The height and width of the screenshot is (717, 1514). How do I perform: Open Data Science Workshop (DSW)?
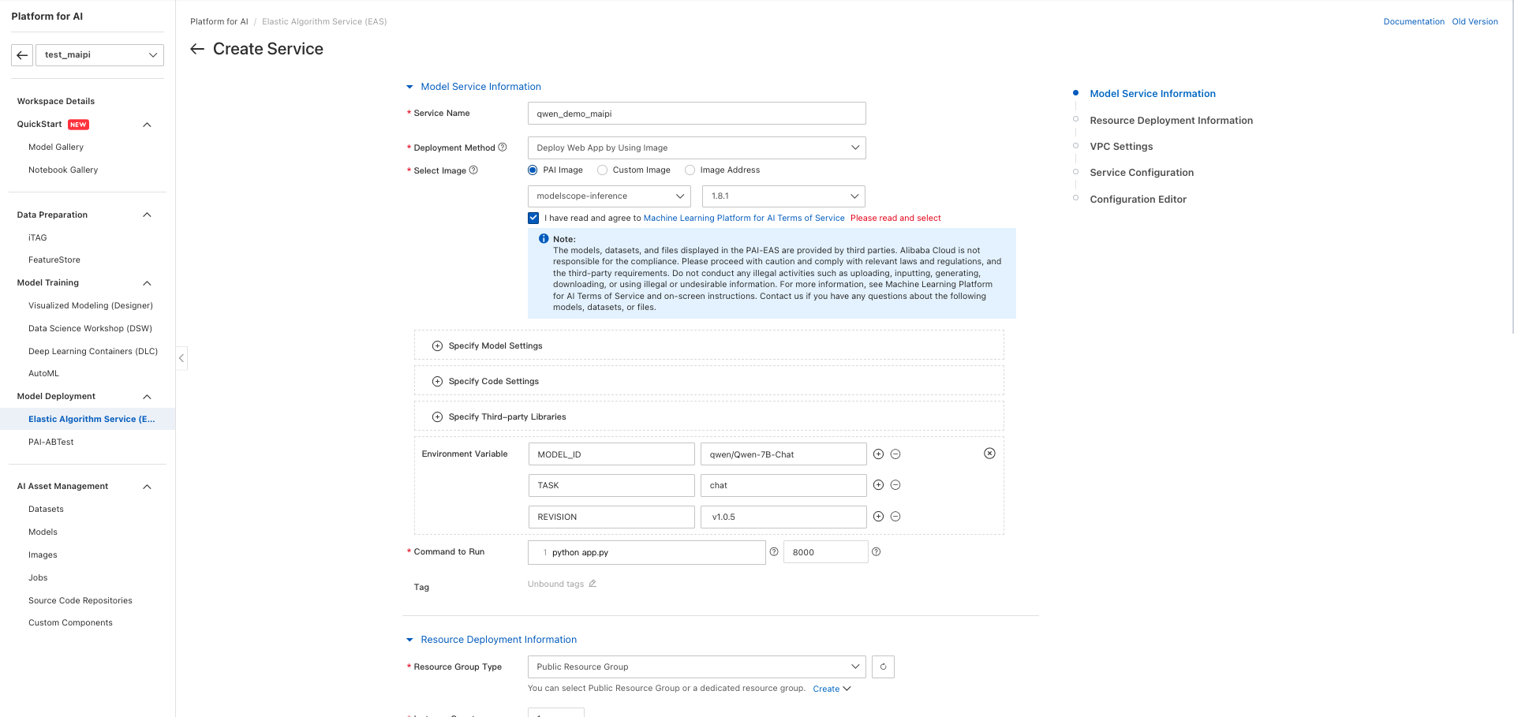point(90,329)
